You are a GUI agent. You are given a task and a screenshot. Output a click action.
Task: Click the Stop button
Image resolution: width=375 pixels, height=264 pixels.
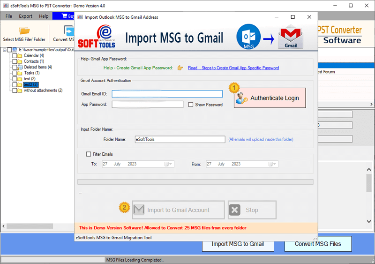coord(252,210)
